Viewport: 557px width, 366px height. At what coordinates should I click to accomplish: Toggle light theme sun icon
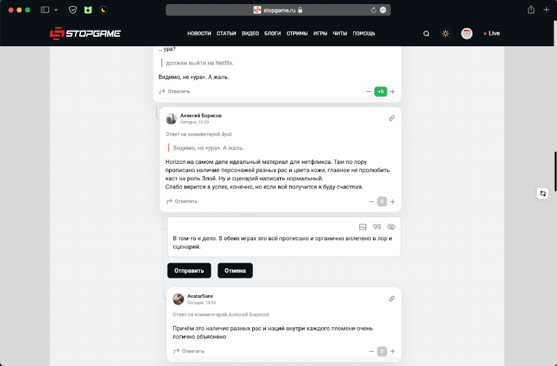click(x=445, y=33)
